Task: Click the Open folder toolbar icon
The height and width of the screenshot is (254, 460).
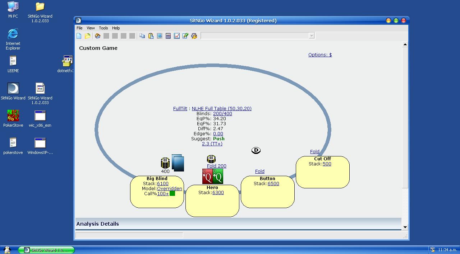Action: point(88,36)
